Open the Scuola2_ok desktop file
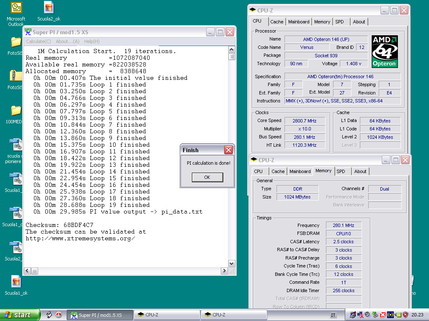Screen dimensions: 429x321 click(x=49, y=8)
